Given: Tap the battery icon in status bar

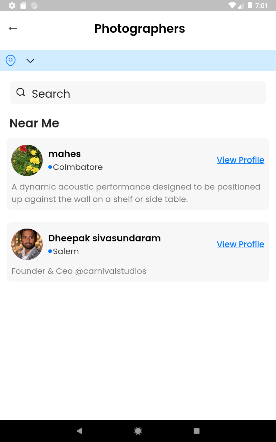Looking at the screenshot, I should point(249,5).
